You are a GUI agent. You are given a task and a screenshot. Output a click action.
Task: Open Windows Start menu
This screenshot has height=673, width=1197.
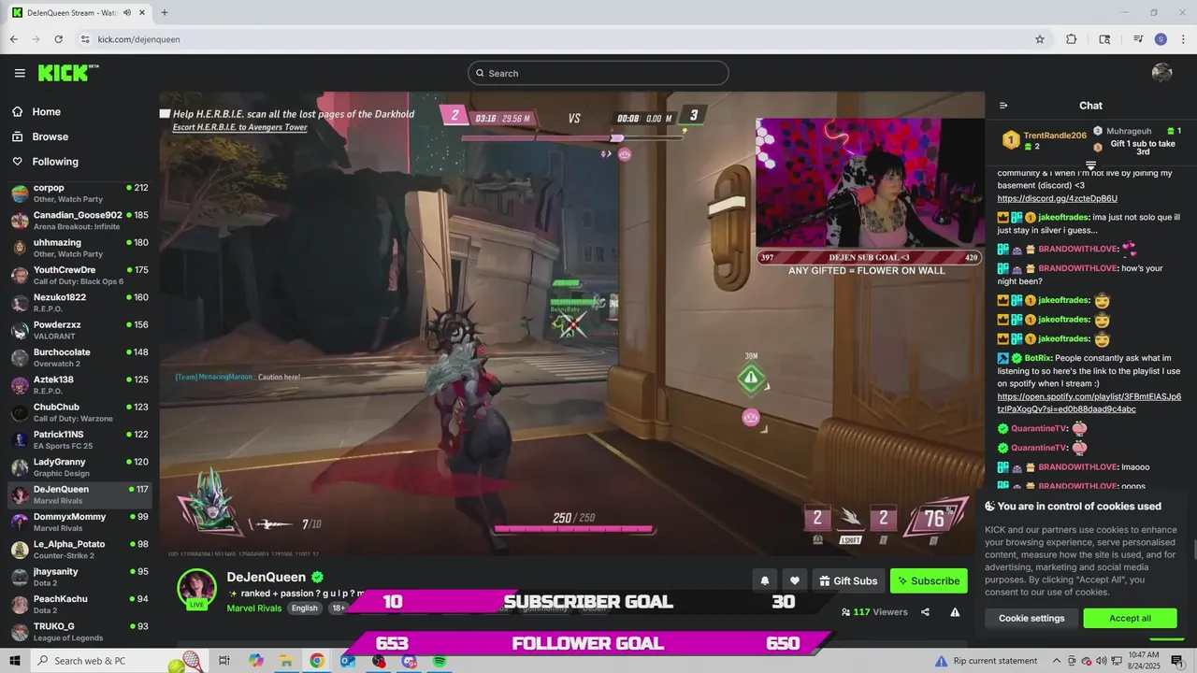[15, 661]
